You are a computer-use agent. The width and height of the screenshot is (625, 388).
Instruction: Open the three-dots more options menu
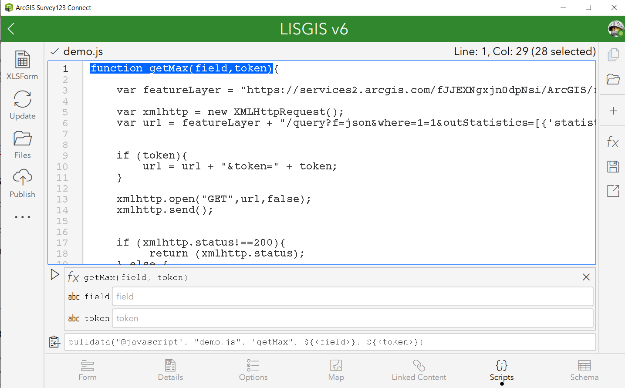[x=22, y=217]
